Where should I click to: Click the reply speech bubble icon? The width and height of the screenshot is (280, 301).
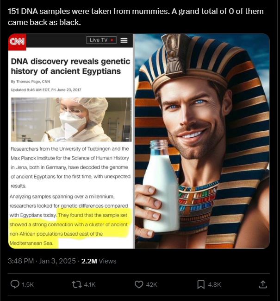pos(14,284)
